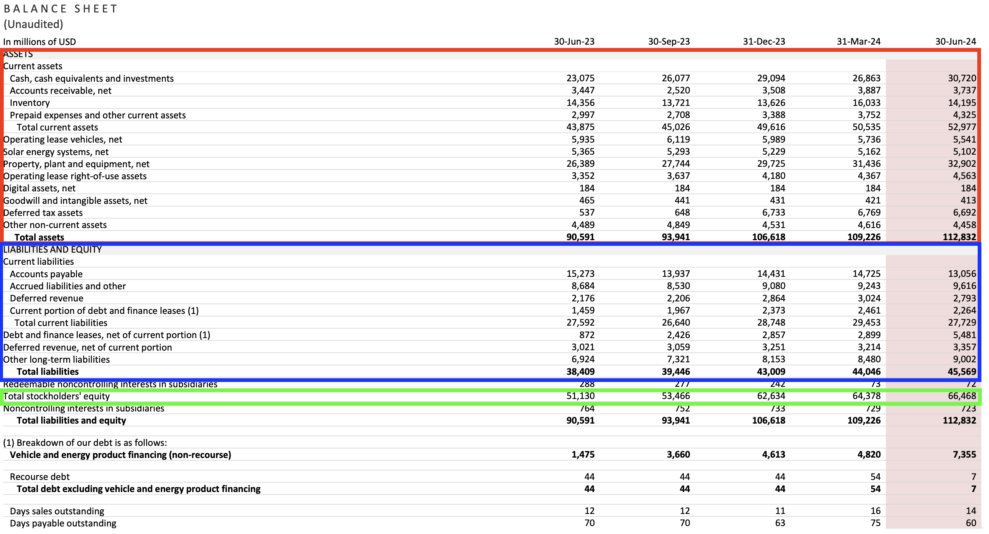Viewport: 989px width, 534px height.
Task: Select bold 'Total liabilities' label
Action: coord(48,372)
